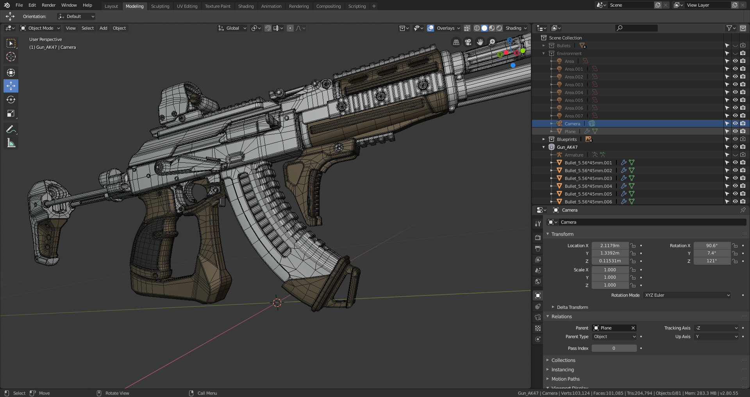750x397 pixels.
Task: Open the Parent Type dropdown
Action: click(614, 336)
